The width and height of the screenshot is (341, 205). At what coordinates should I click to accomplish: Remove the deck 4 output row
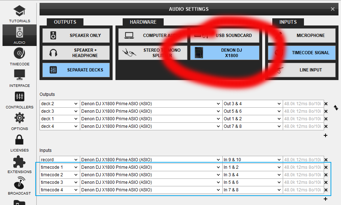click(x=326, y=126)
